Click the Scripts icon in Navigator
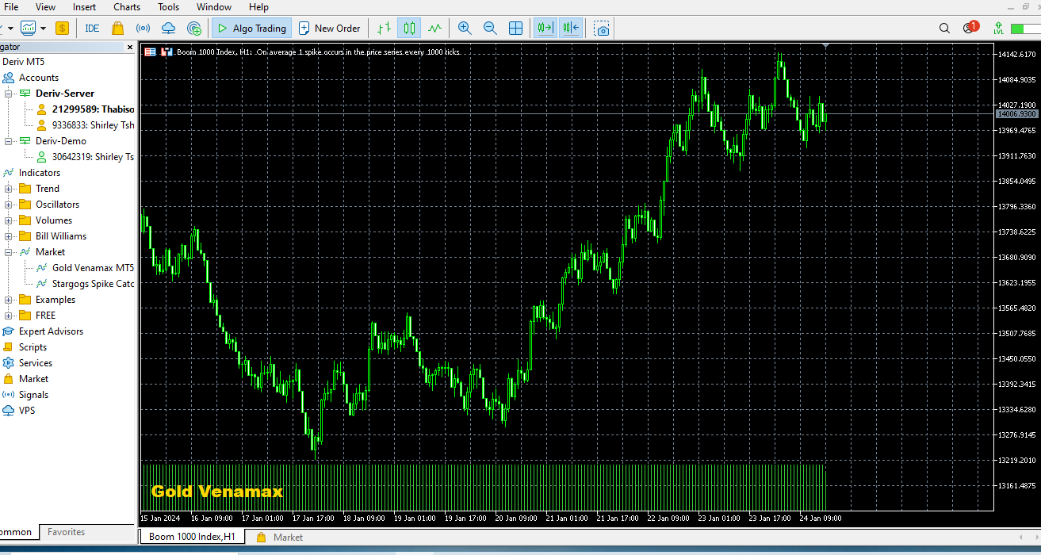 point(9,347)
